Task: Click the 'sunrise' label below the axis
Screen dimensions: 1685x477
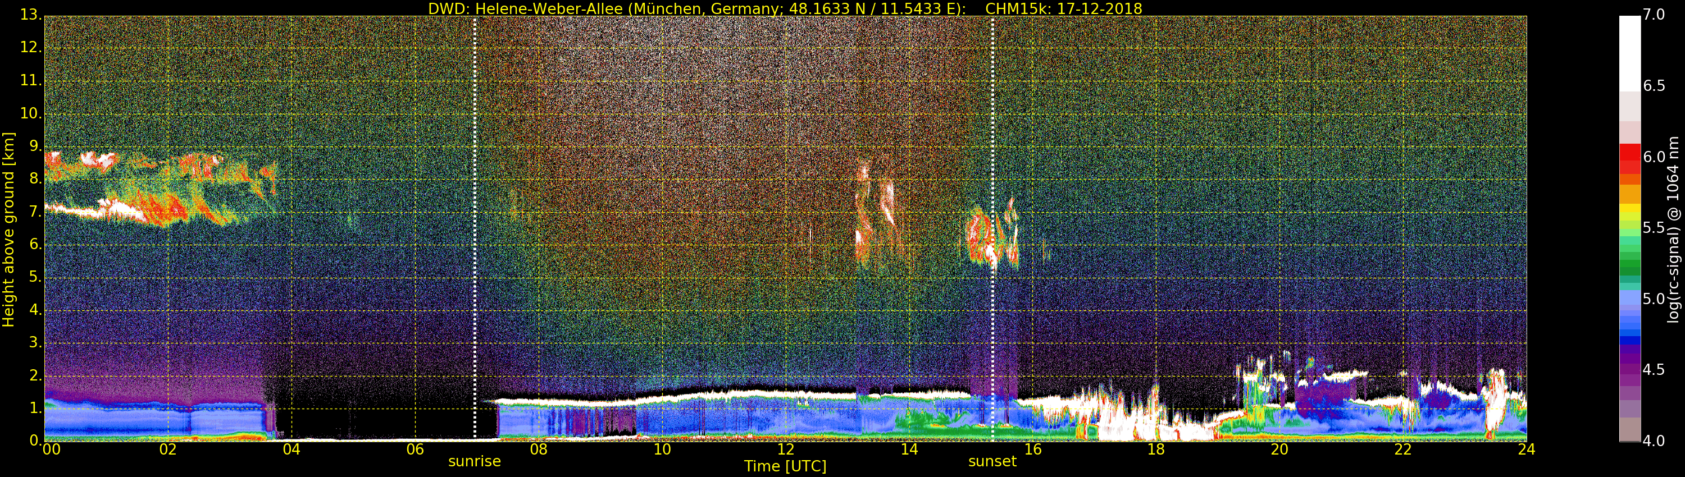Action: click(474, 461)
